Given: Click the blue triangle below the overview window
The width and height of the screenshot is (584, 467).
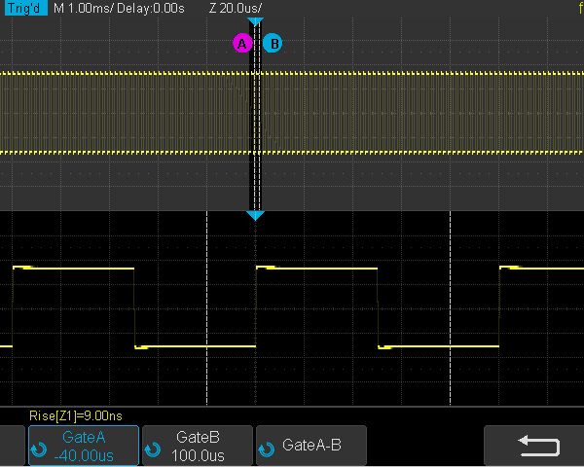Looking at the screenshot, I should pos(255,215).
